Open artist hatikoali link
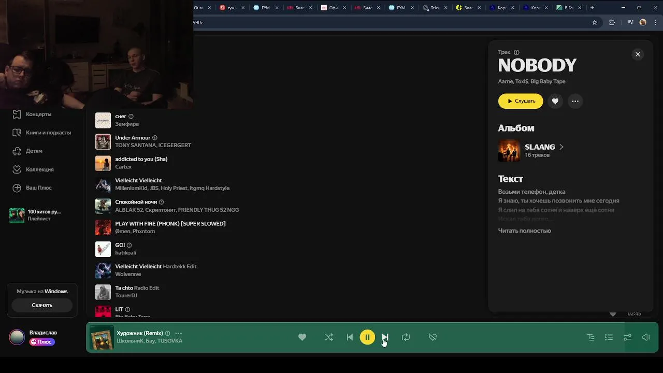 (125, 253)
